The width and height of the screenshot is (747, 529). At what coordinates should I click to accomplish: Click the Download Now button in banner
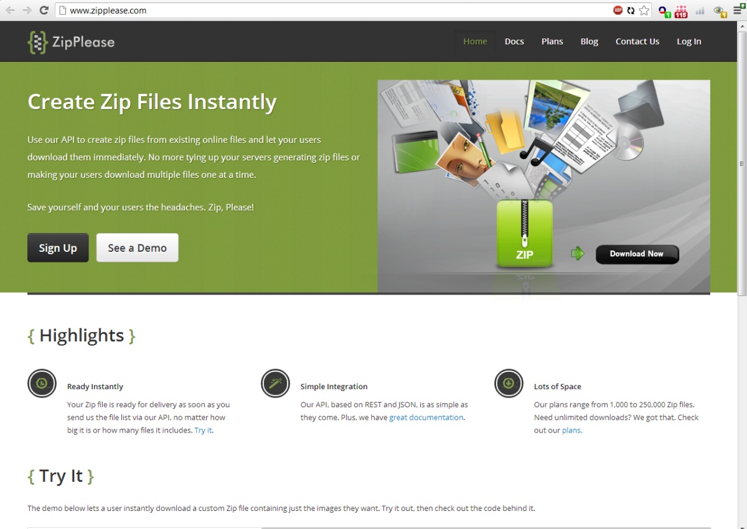[637, 254]
